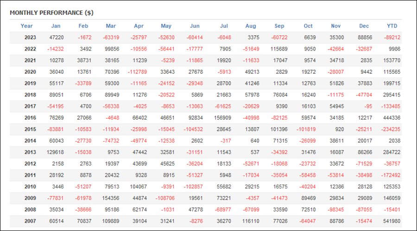
Task: Select the Aug 2007 value 116110
Action: [250, 221]
